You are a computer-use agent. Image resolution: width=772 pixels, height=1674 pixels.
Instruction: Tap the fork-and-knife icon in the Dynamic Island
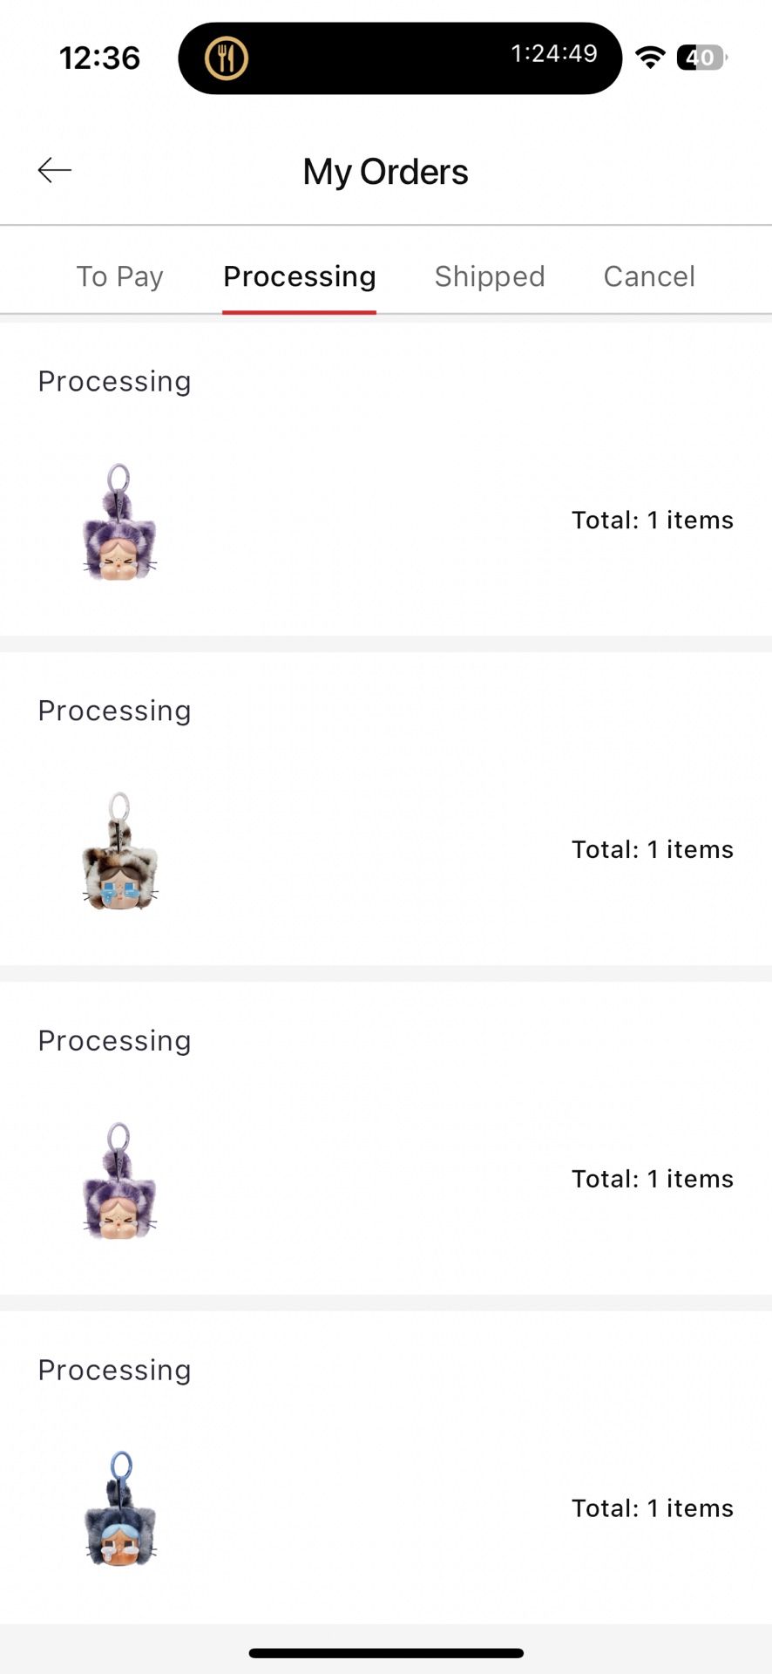pos(227,58)
